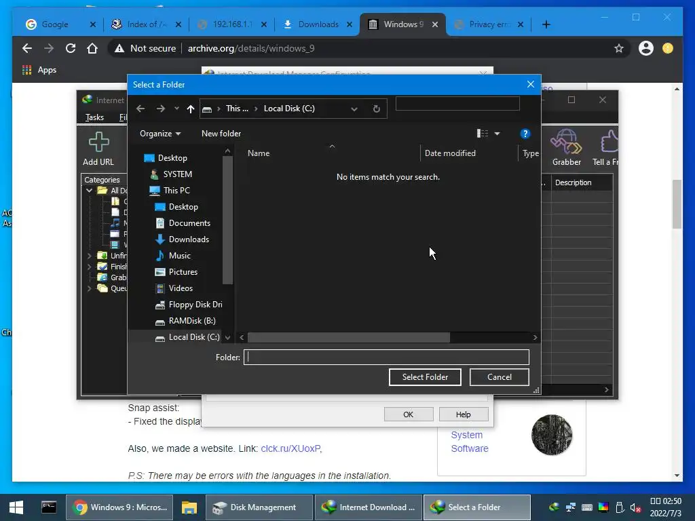The height and width of the screenshot is (521, 695).
Task: Expand Unfinished category in IDM tree
Action: click(89, 256)
